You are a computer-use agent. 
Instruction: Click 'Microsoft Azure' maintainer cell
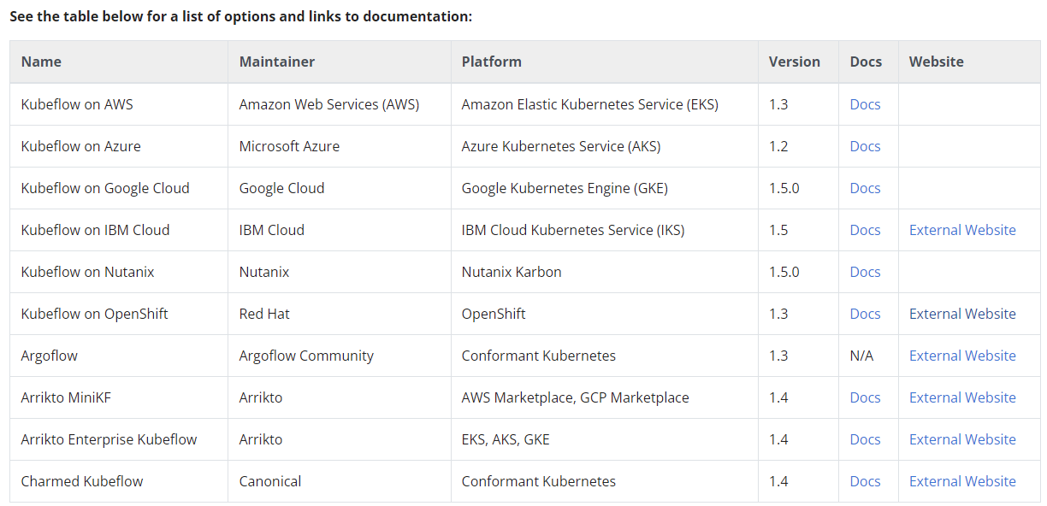pyautogui.click(x=340, y=146)
